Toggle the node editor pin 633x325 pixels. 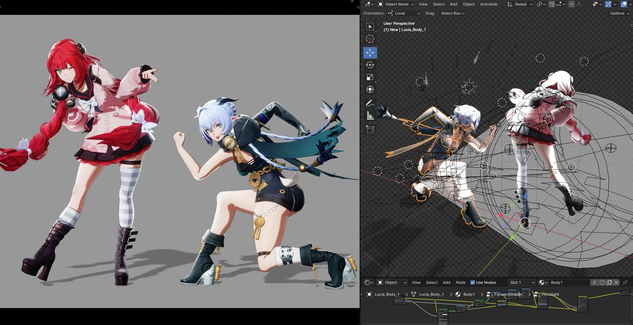tap(625, 282)
